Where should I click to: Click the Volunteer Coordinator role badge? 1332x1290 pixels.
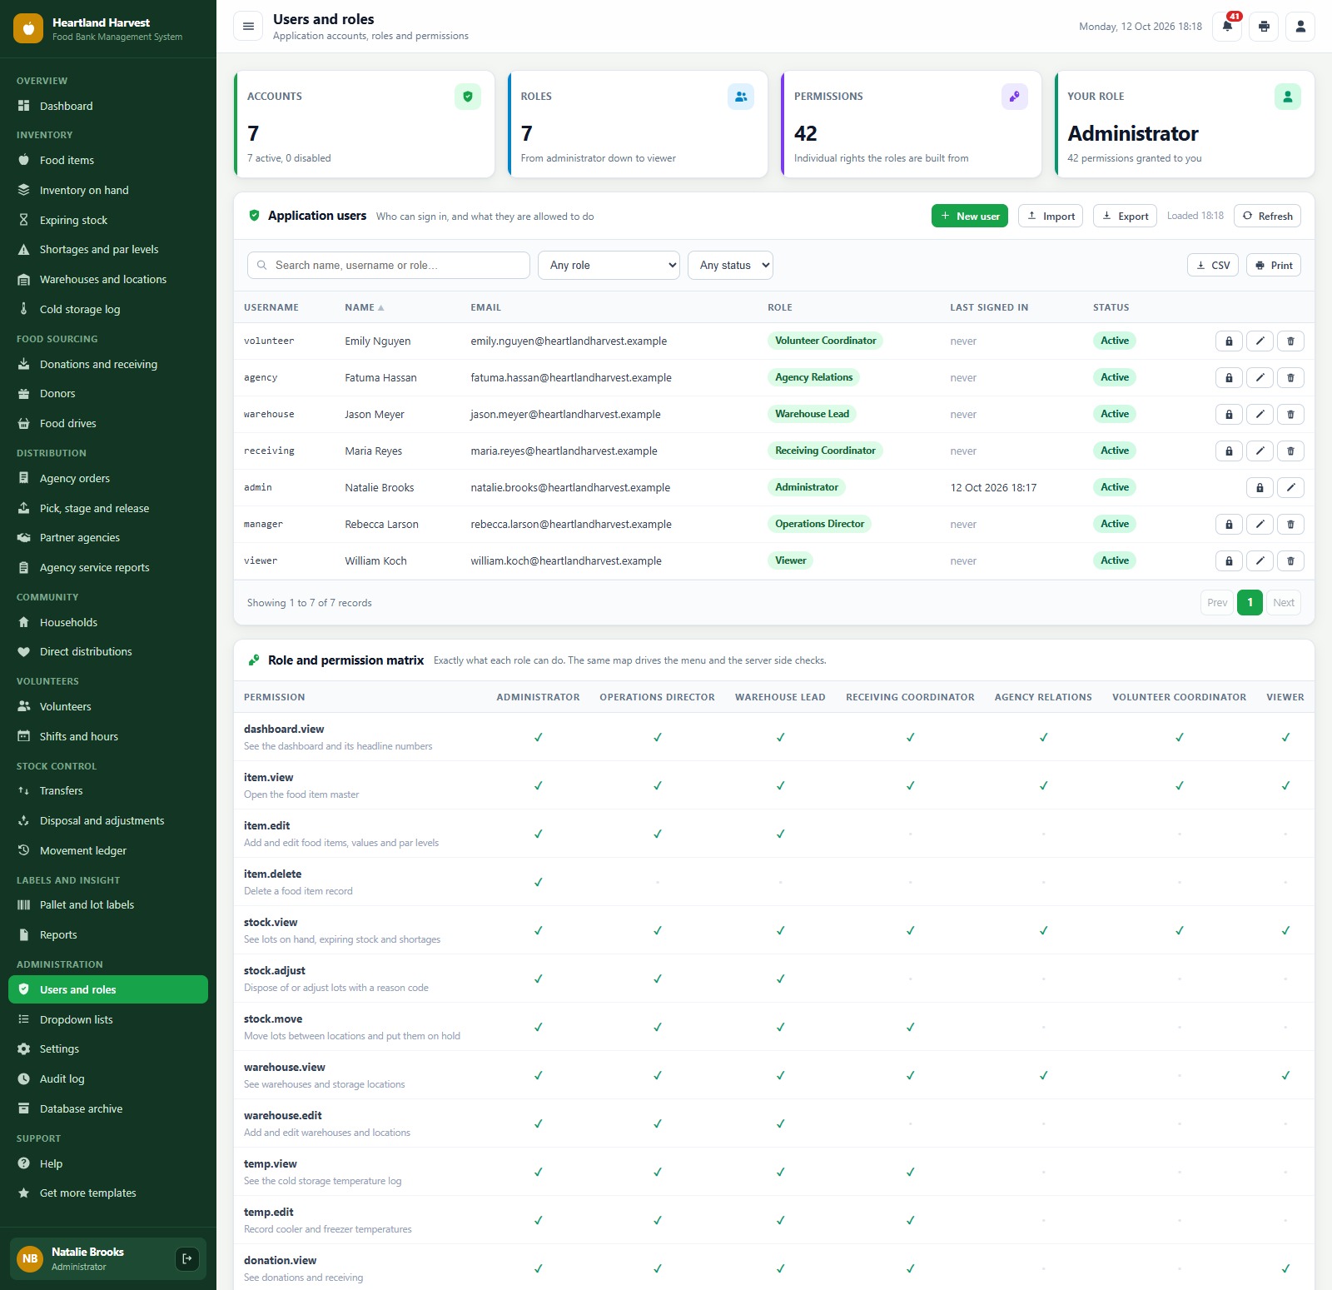pyautogui.click(x=825, y=341)
